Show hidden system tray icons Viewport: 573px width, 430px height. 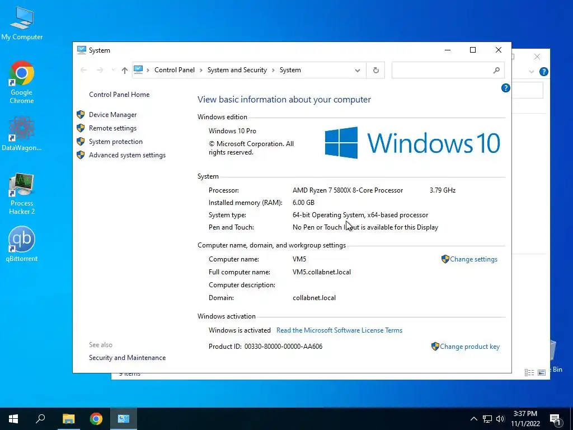[473, 419]
